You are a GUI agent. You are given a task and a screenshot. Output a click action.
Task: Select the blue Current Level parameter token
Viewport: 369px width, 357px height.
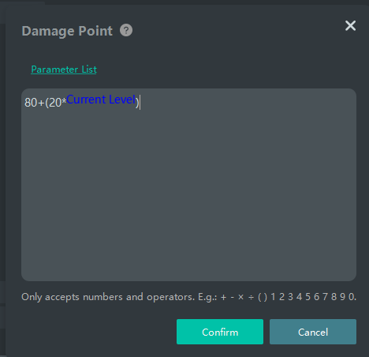(x=101, y=100)
